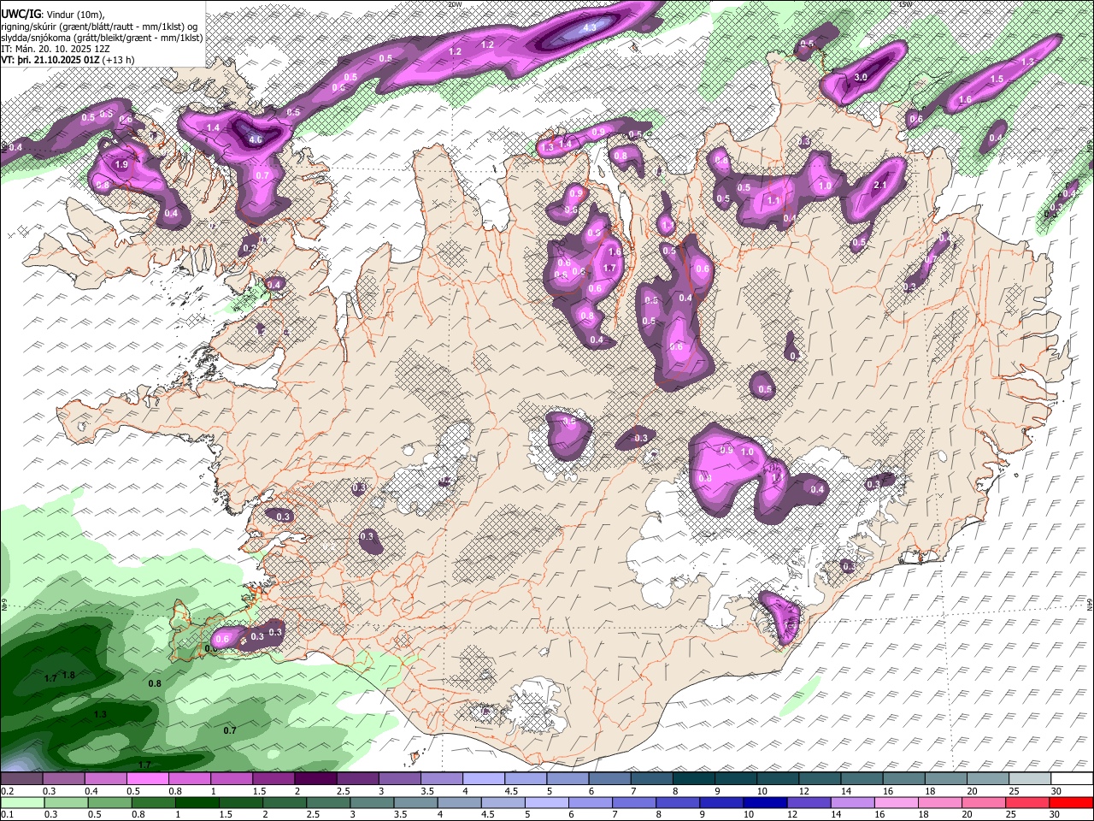The image size is (1094, 821).
Task: Click the 'rigning/skúrir' legend description line
Action: (100, 27)
